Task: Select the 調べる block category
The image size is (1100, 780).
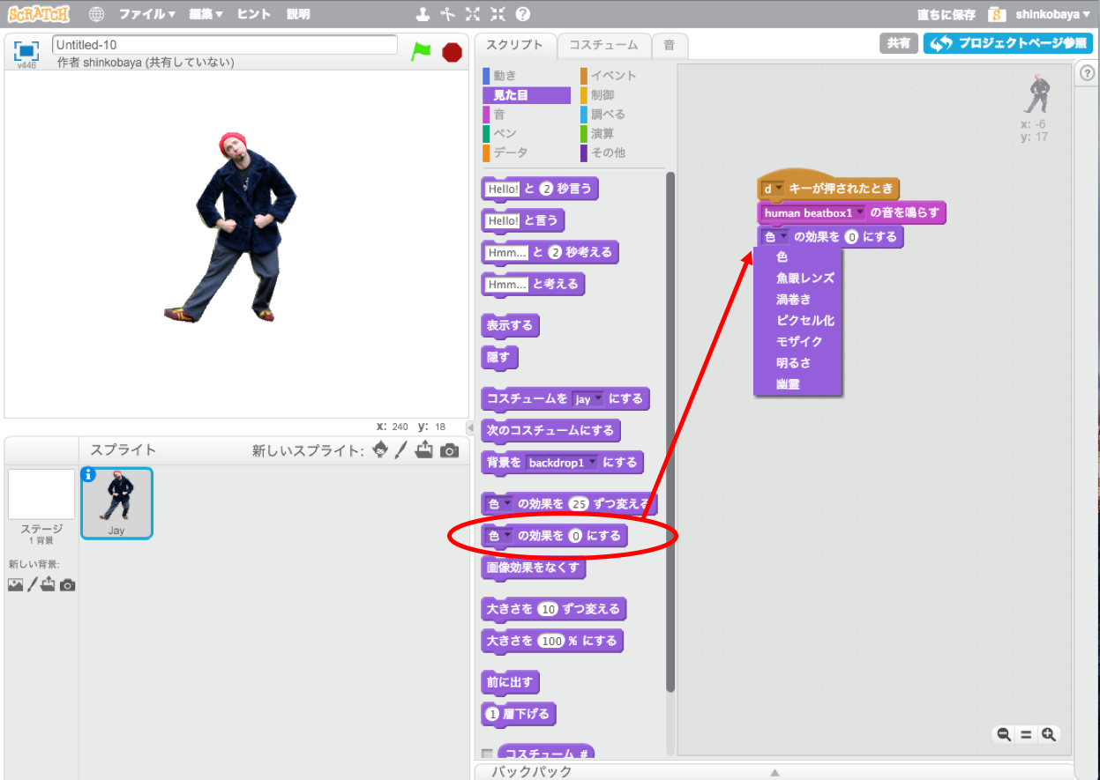Action: click(x=608, y=115)
